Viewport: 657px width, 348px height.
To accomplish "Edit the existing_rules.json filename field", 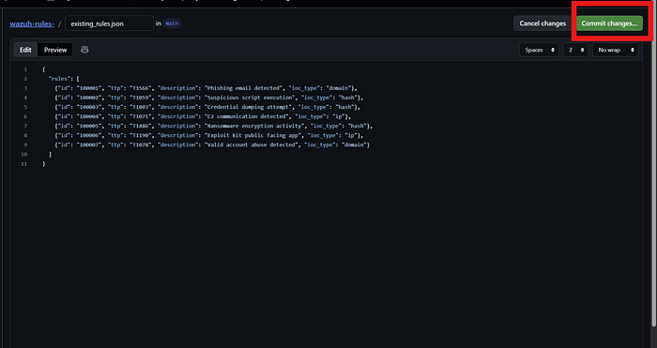I will [x=110, y=23].
